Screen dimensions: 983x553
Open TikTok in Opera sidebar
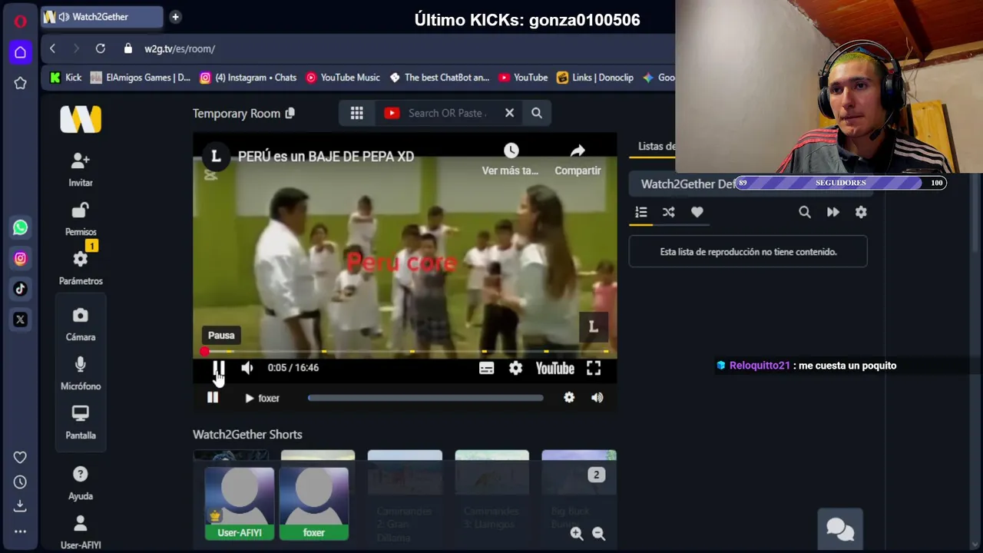20,289
